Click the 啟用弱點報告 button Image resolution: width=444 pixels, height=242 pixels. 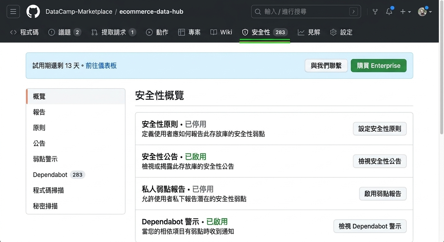coord(383,194)
